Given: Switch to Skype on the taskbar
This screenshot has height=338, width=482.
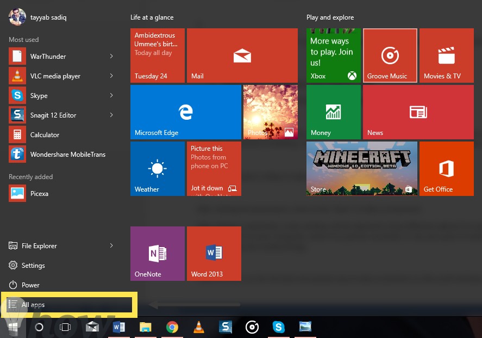Looking at the screenshot, I should pyautogui.click(x=279, y=327).
